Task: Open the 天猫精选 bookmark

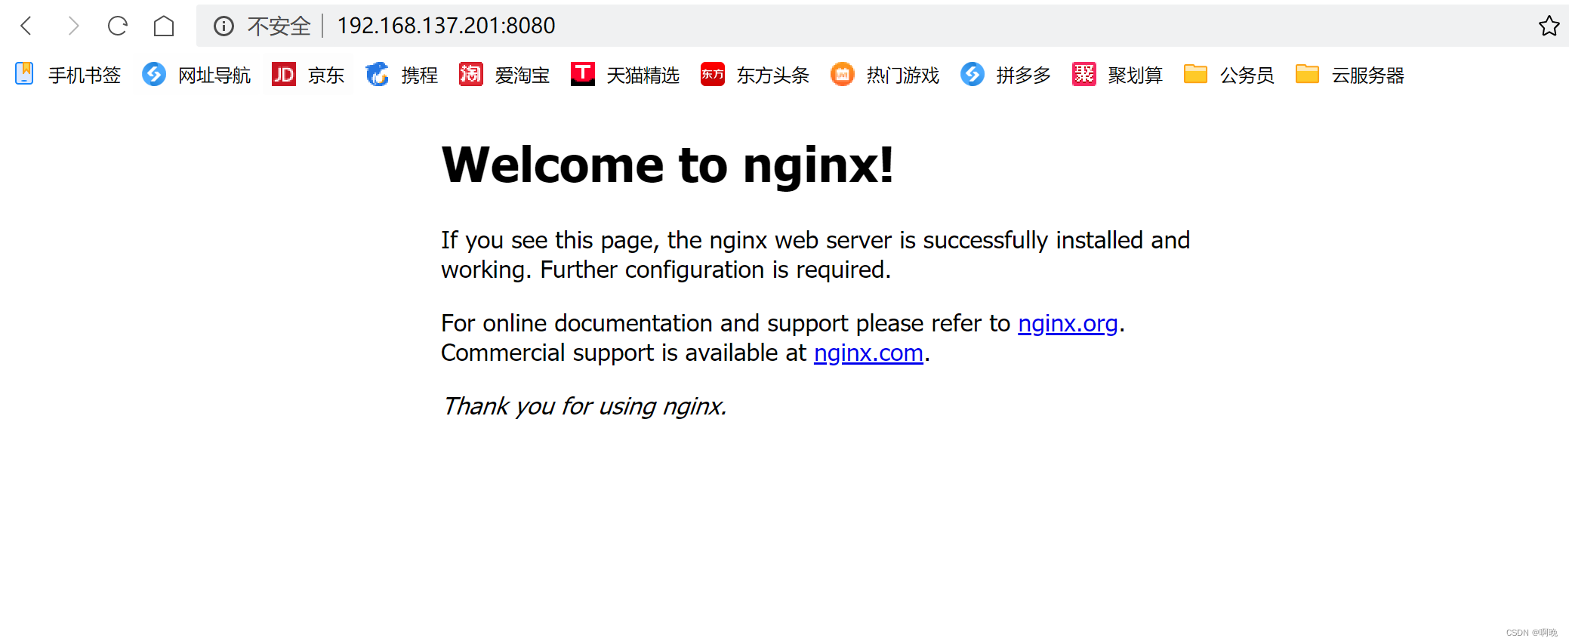Action: pyautogui.click(x=625, y=75)
